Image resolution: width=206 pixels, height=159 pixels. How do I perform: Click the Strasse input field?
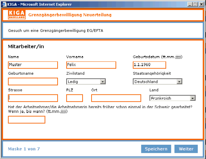click(33, 98)
